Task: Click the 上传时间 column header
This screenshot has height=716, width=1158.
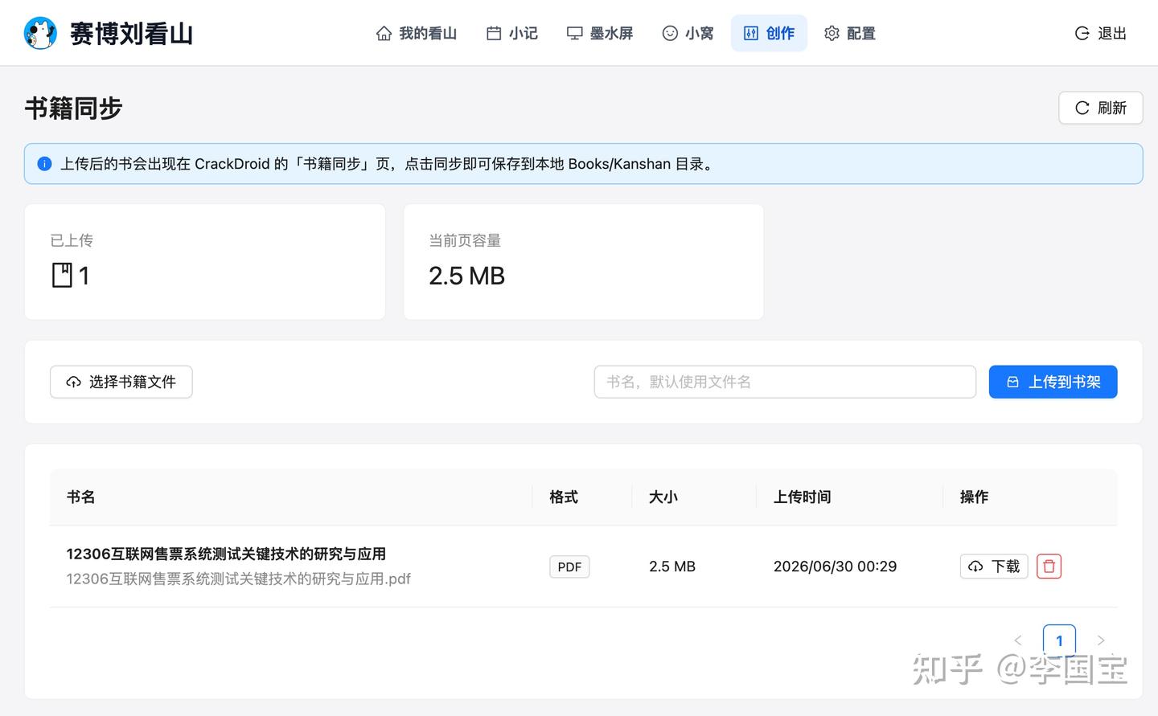Action: pos(802,497)
